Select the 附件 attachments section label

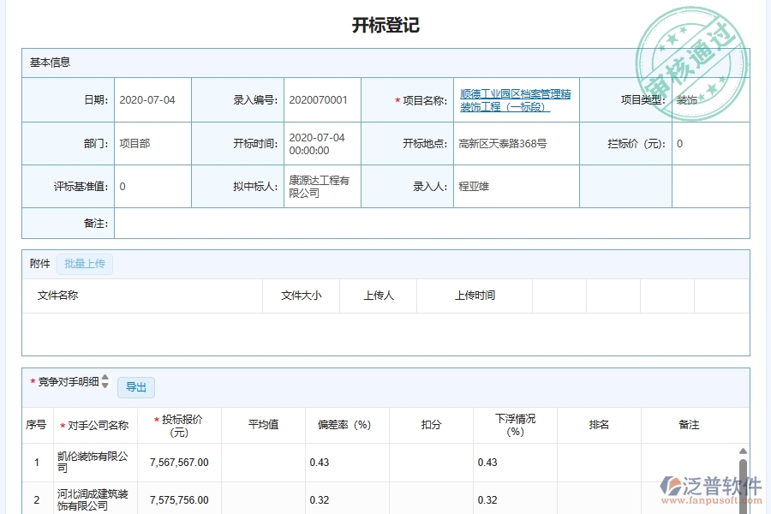(39, 264)
